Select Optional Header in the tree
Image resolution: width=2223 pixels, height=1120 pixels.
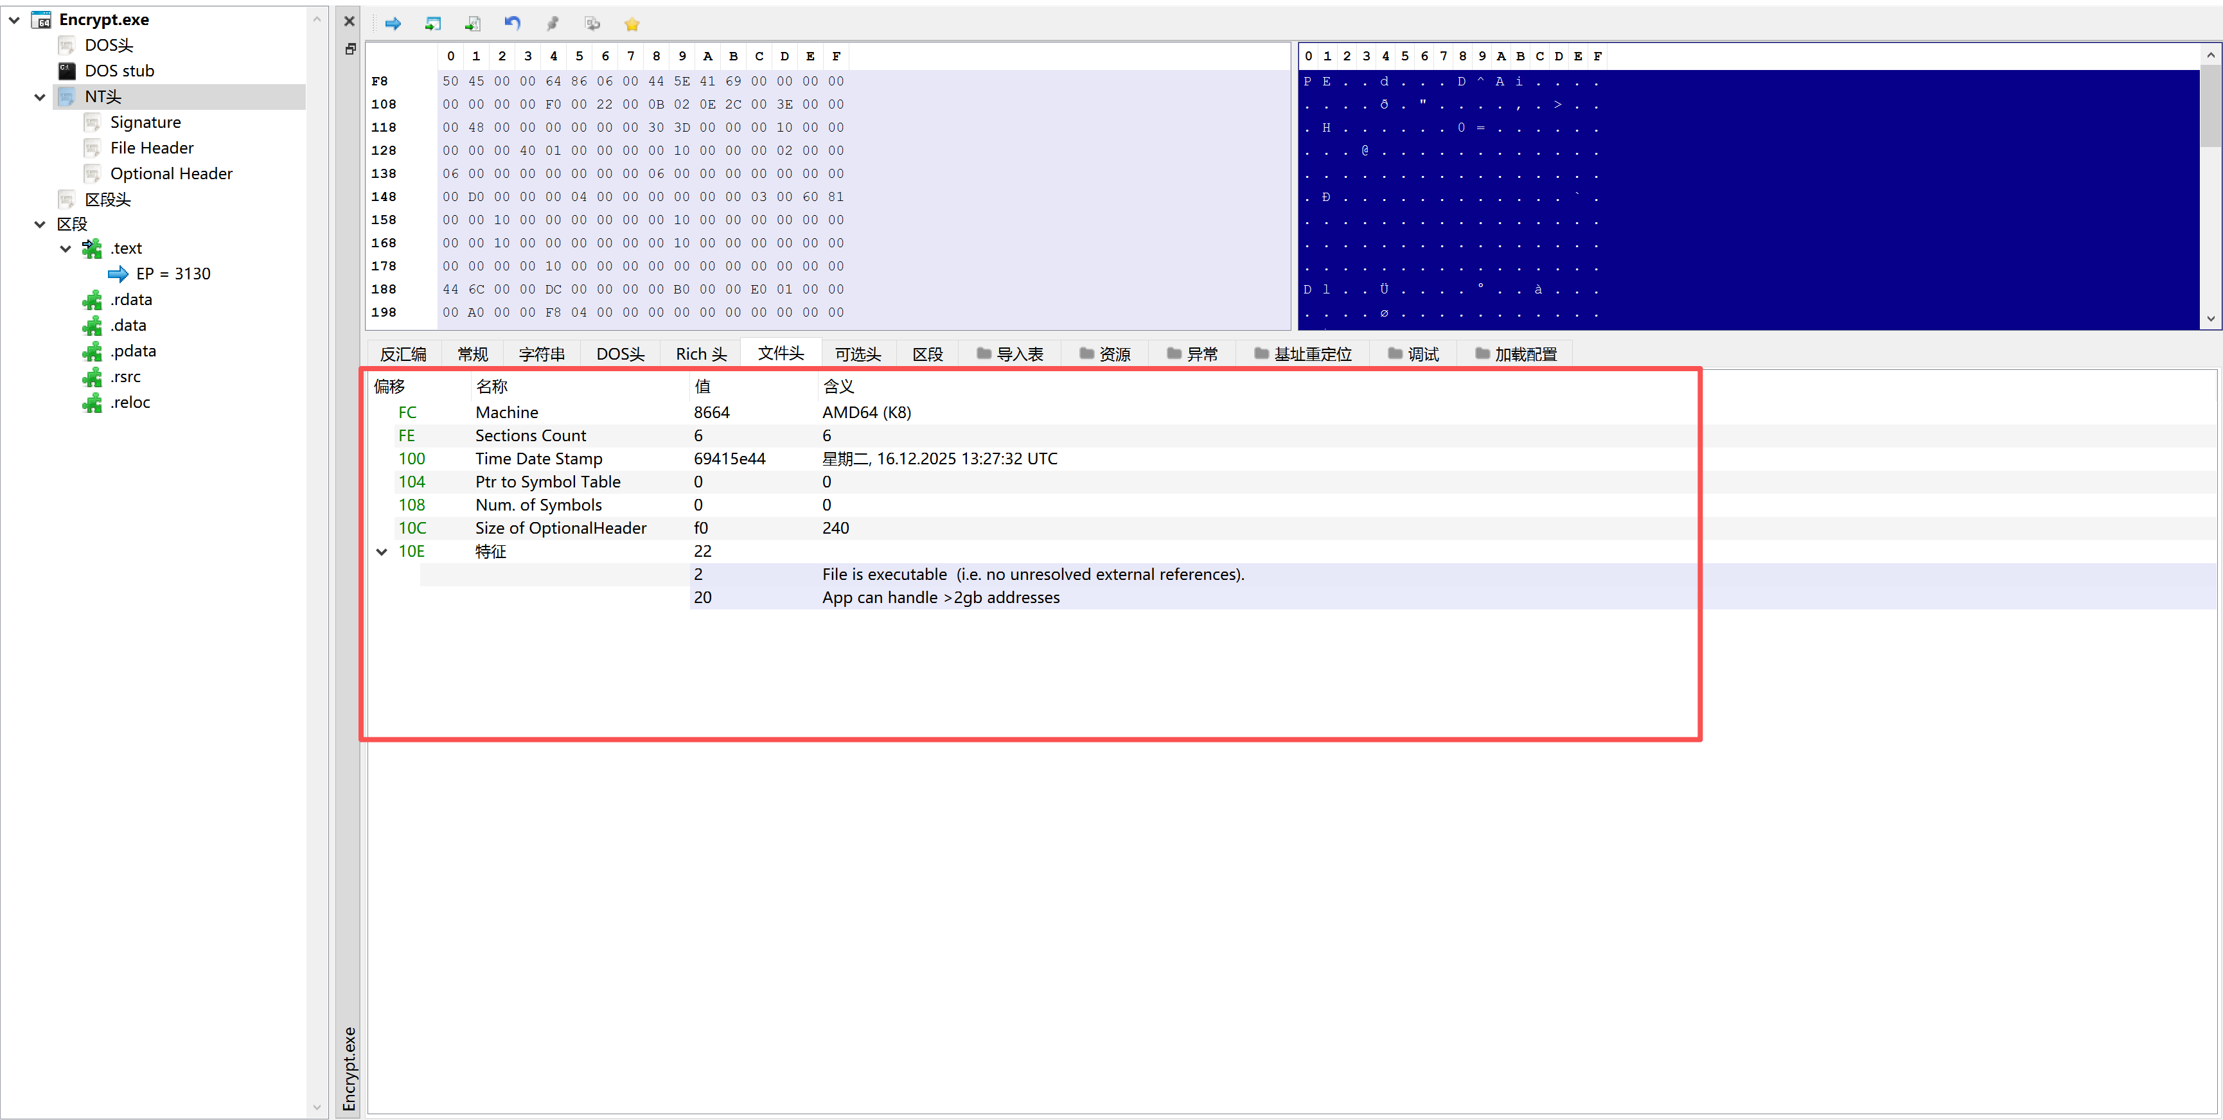(171, 173)
